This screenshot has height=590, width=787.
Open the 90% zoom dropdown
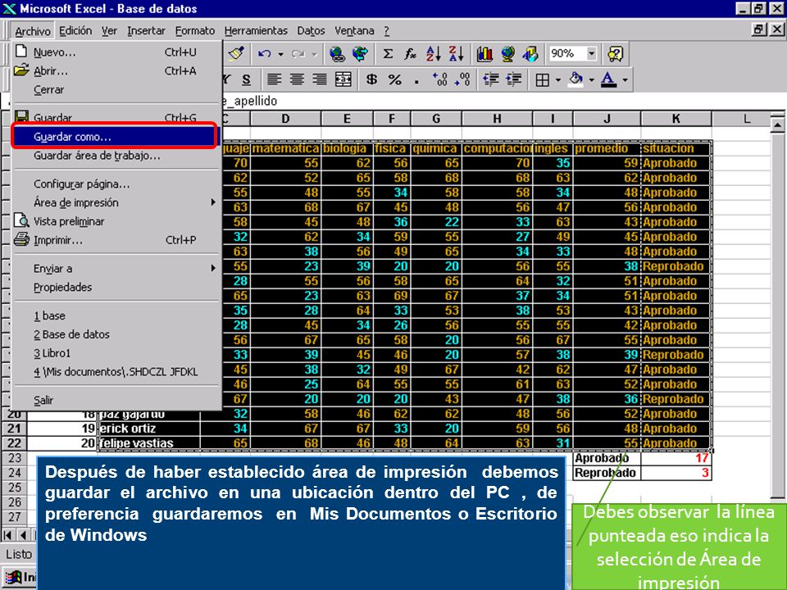coord(592,53)
